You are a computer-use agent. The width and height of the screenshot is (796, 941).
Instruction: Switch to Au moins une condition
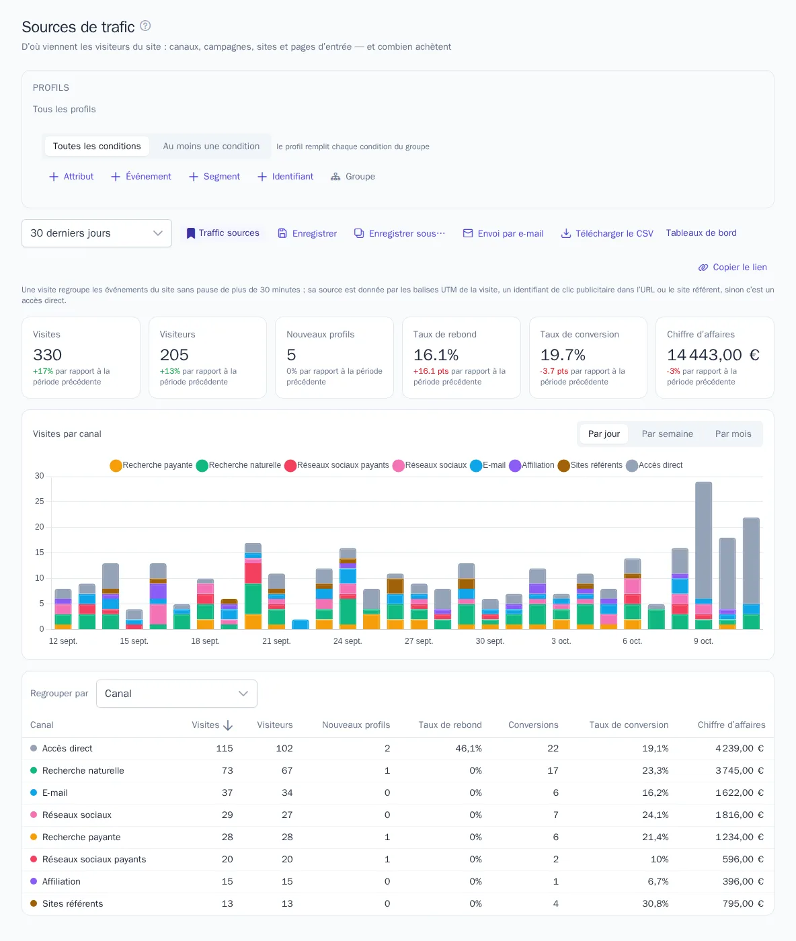tap(211, 147)
